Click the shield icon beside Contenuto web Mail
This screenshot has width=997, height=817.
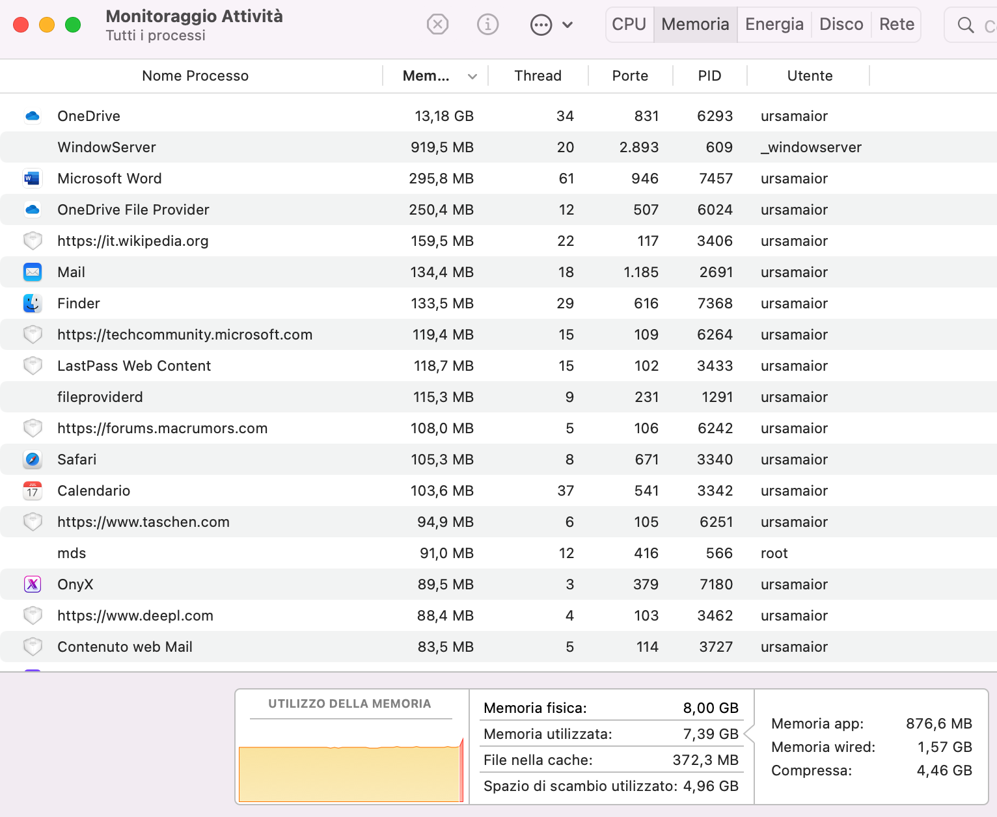(x=33, y=647)
